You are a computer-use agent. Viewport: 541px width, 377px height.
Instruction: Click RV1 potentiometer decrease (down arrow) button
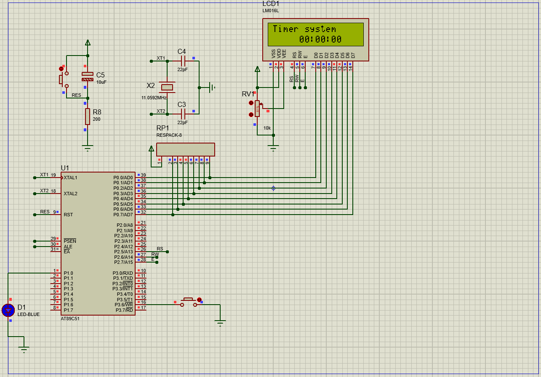coord(251,114)
